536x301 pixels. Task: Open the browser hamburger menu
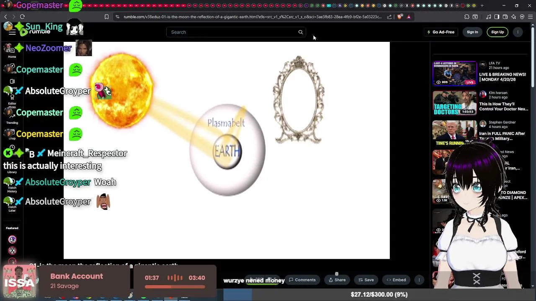pyautogui.click(x=531, y=17)
